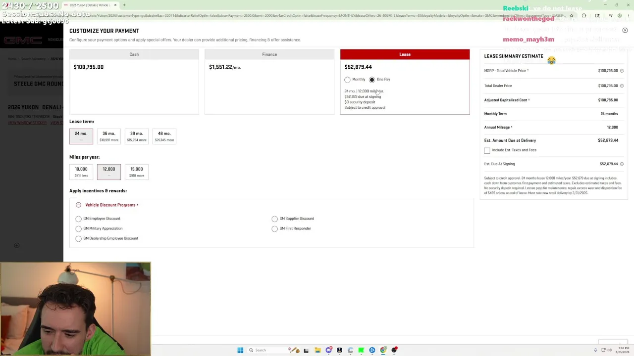Close the 2026 Yukon browser tab

click(115, 5)
